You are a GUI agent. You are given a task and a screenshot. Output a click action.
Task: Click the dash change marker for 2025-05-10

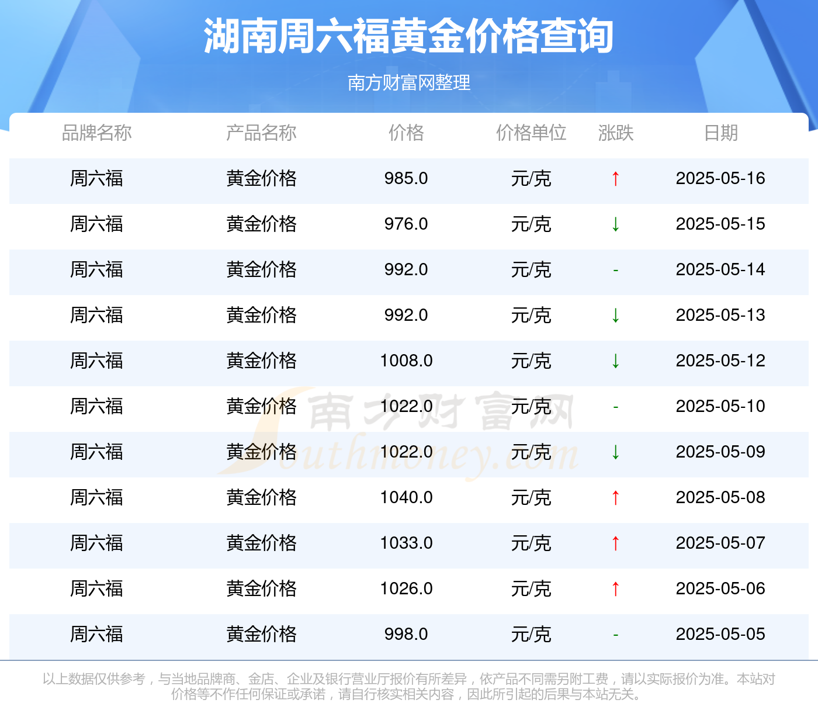(615, 407)
